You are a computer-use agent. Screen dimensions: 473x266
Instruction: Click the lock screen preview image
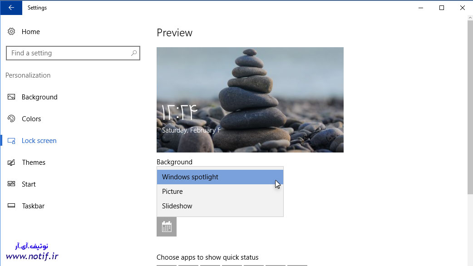(x=250, y=100)
